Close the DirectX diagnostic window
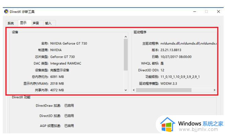Viewport: 225px width, 134px height. pos(218,11)
